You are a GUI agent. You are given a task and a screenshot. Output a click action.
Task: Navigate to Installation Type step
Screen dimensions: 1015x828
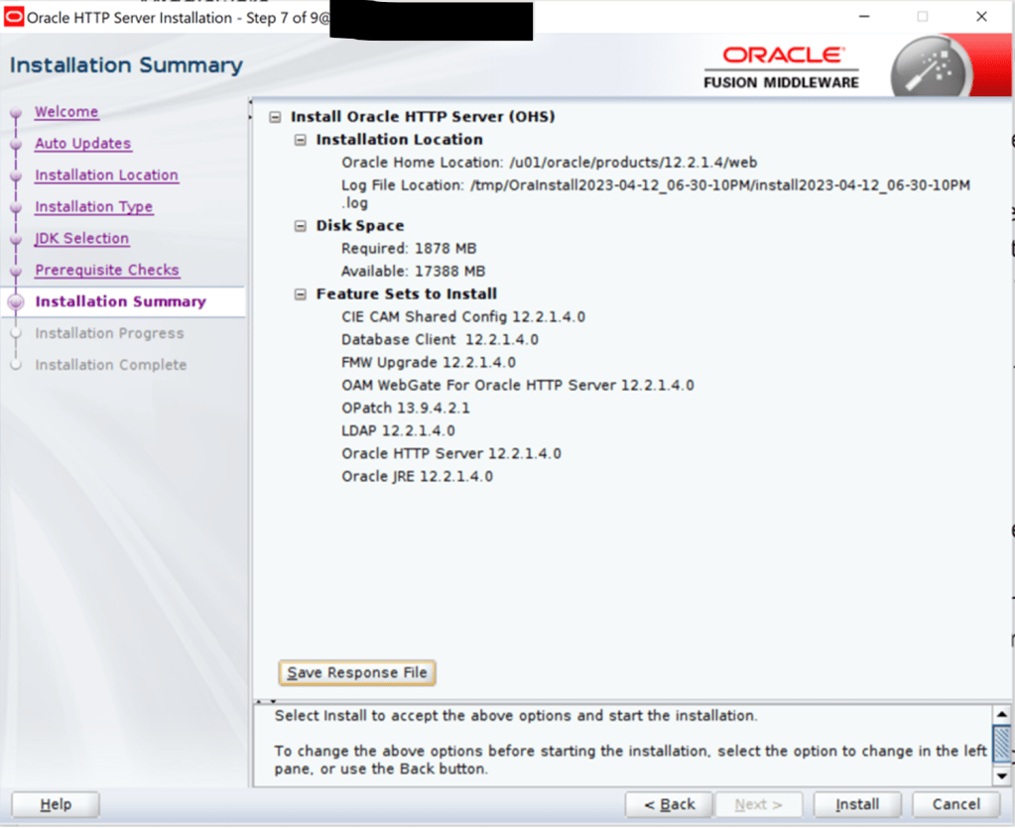pyautogui.click(x=93, y=207)
